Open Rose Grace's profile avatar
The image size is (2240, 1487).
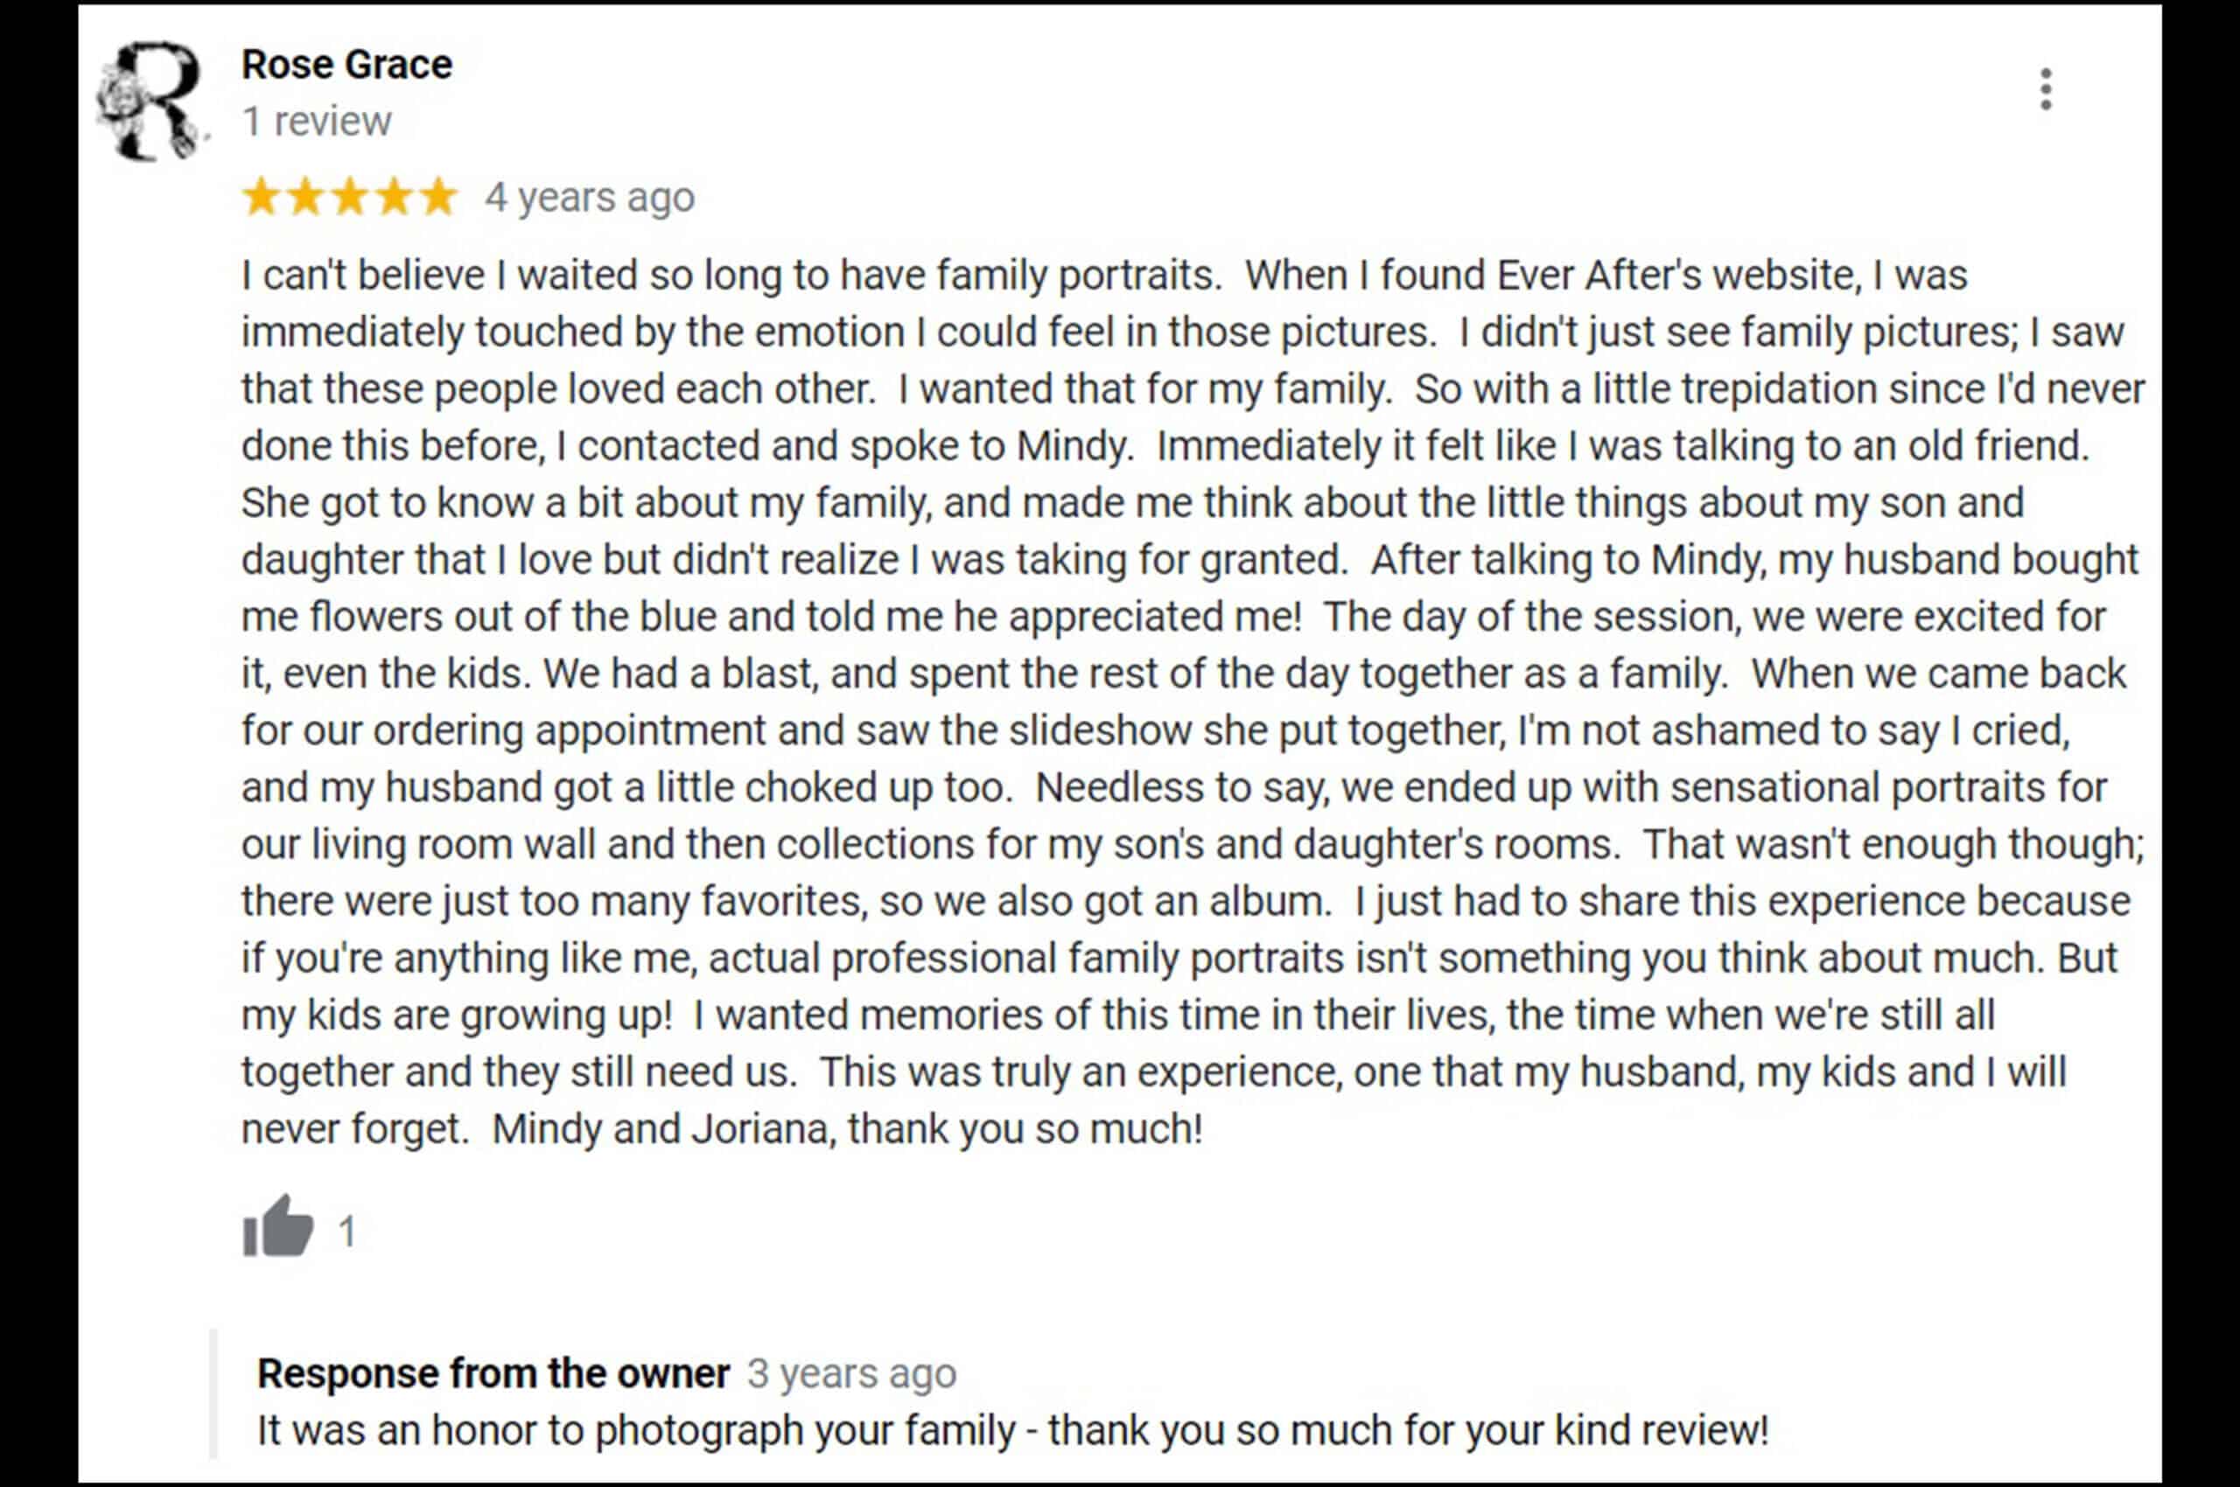click(x=151, y=101)
